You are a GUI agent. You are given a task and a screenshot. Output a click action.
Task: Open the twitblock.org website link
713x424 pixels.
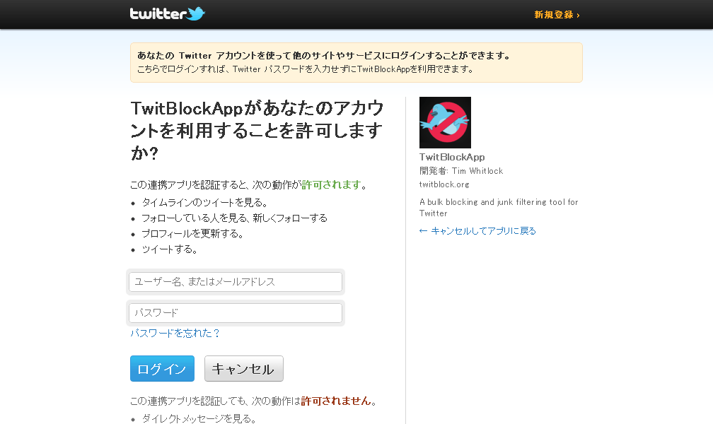[x=444, y=184]
